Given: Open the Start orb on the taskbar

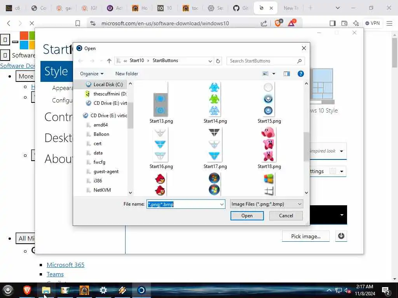Looking at the screenshot, I should click(8, 290).
